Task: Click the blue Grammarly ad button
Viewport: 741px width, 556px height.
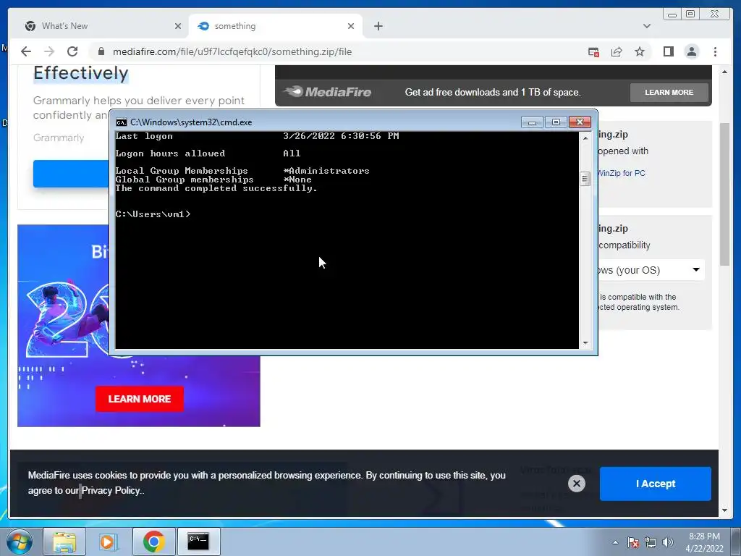Action: point(71,174)
